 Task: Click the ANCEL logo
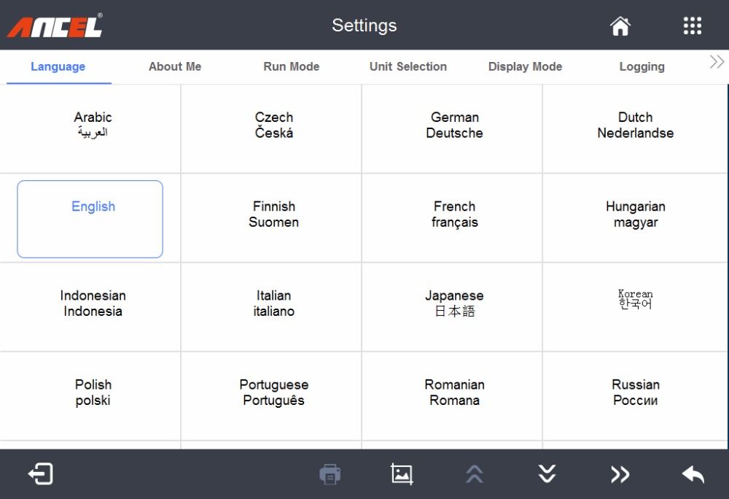(x=55, y=26)
